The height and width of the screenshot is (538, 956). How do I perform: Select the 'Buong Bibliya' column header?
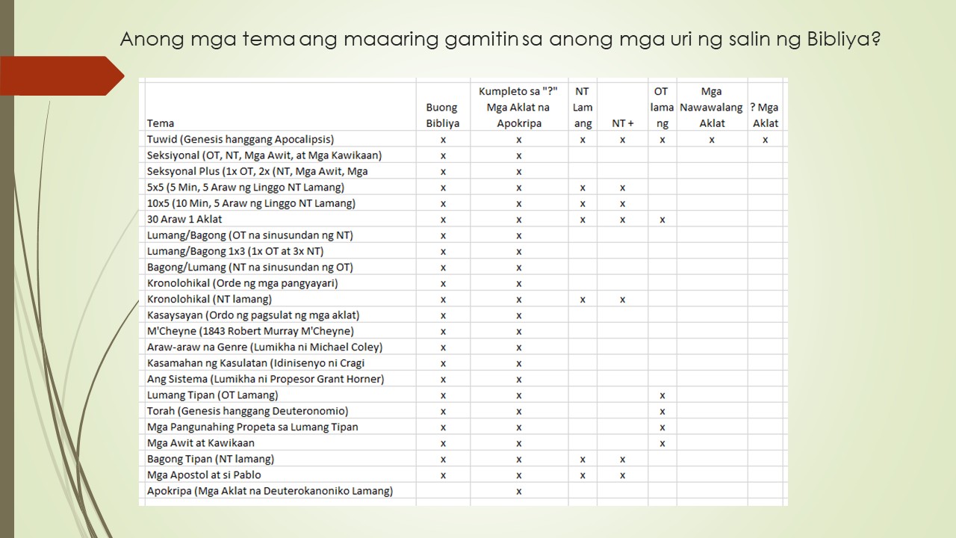click(x=443, y=115)
